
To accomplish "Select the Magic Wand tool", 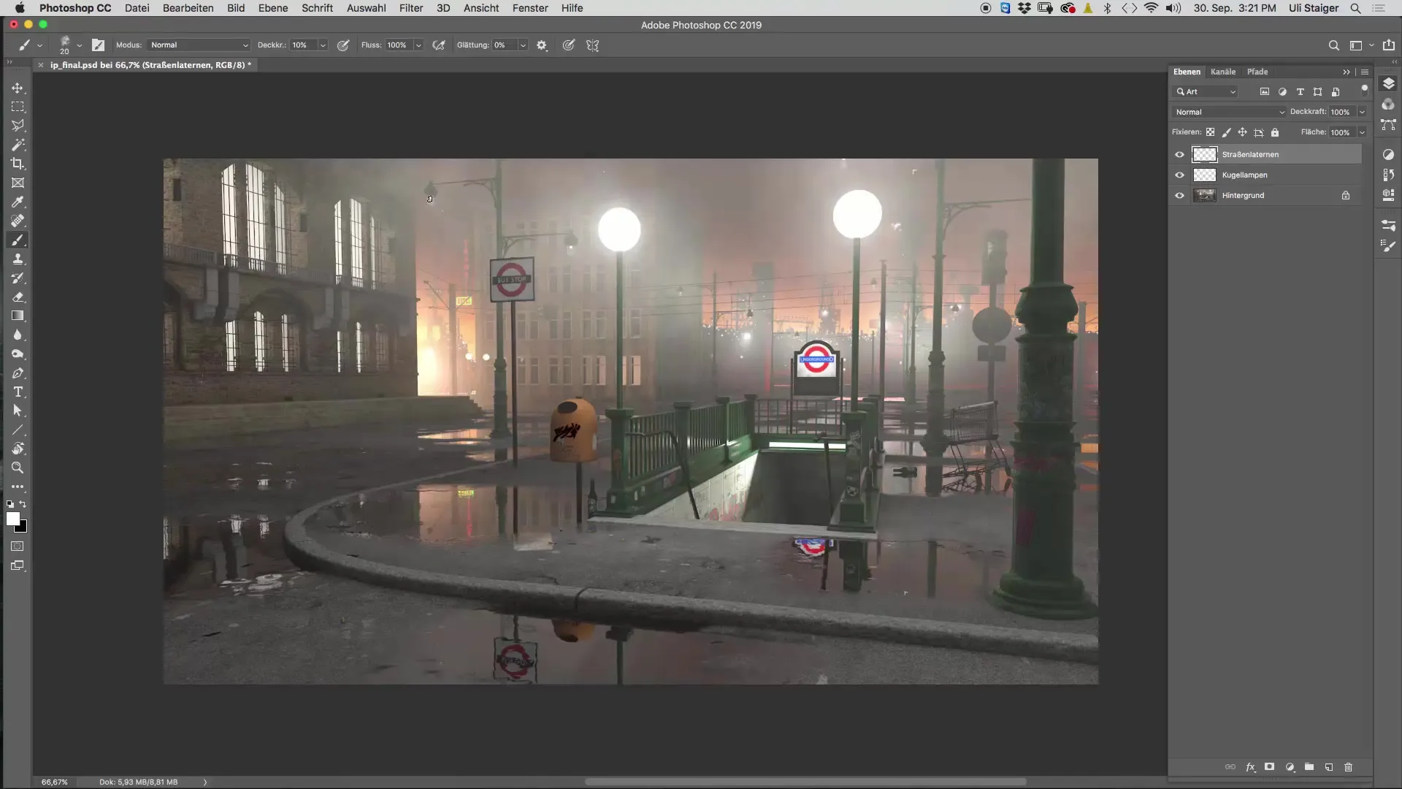I will (18, 145).
